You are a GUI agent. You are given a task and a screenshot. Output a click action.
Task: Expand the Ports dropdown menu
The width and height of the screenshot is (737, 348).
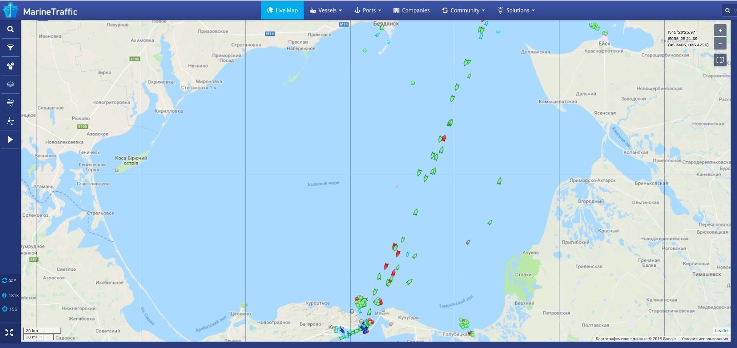[x=368, y=10]
